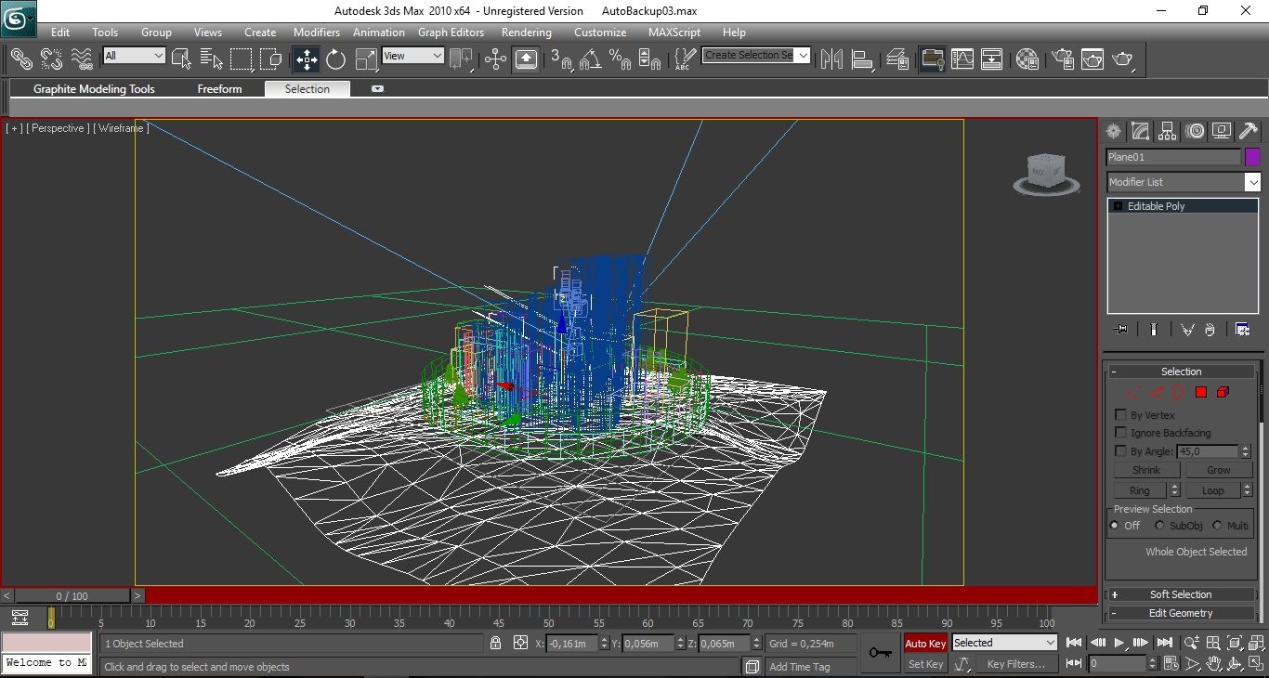Open the All selection filter dropdown
The height and width of the screenshot is (678, 1269).
click(x=134, y=56)
